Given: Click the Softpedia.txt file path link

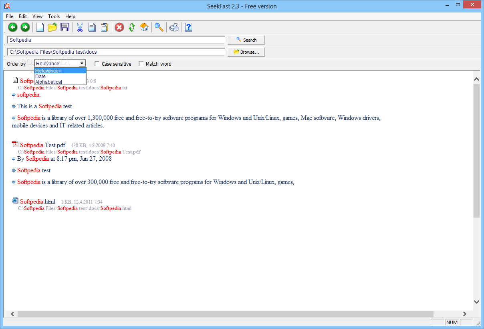Looking at the screenshot, I should click(73, 88).
